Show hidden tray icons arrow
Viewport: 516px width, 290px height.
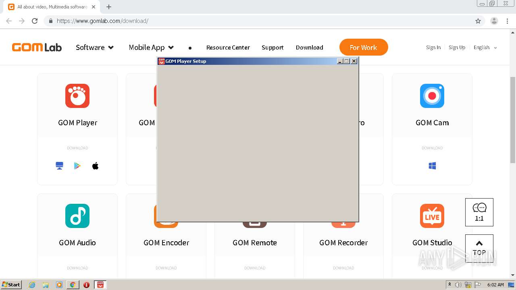click(x=449, y=285)
